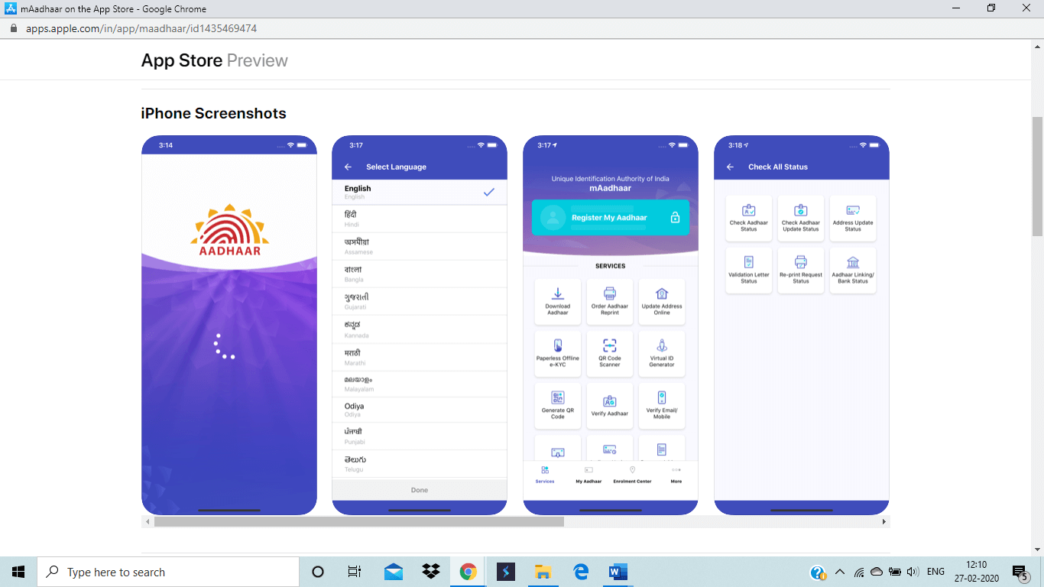Click right arrow of screenshots scrollbar

[884, 521]
